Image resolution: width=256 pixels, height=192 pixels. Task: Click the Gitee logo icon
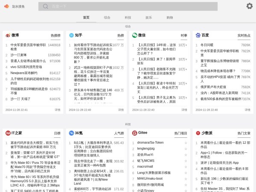[x=134, y=133]
